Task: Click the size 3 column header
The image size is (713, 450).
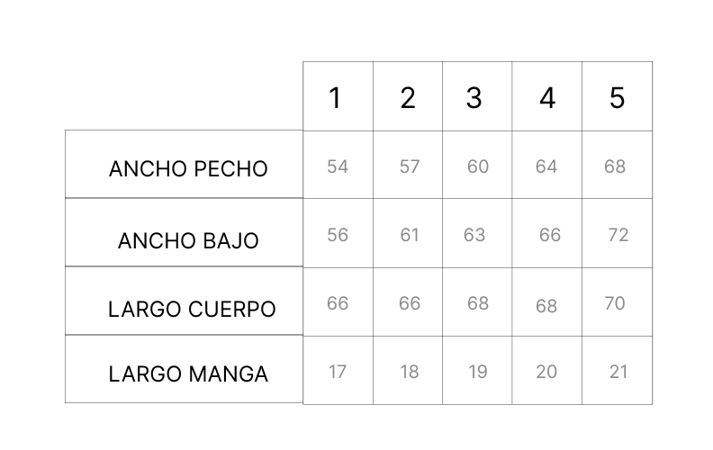Action: coord(474,98)
